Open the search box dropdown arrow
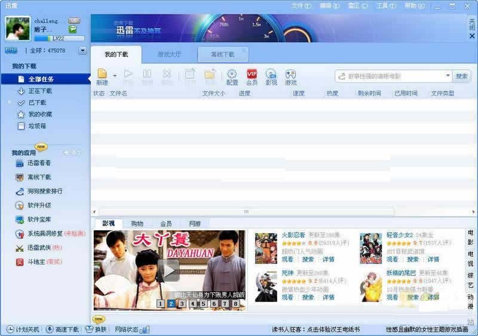This screenshot has height=336, width=478. coord(448,76)
